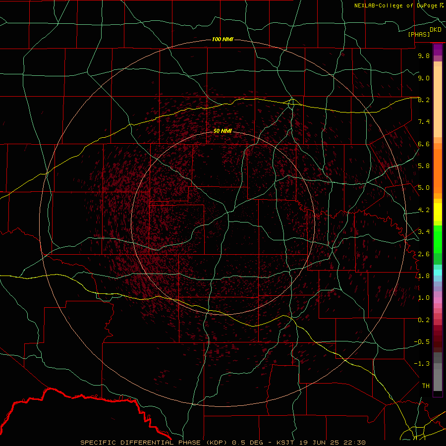Click the "100 NMI" range ring label
446x446 pixels.
point(223,39)
